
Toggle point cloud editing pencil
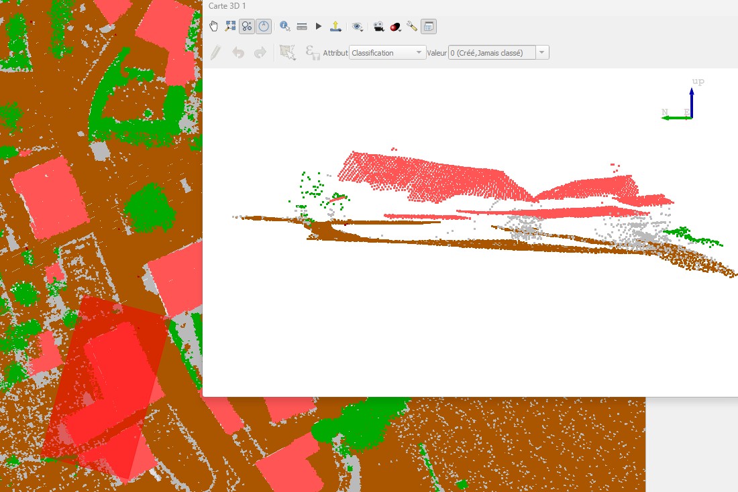coord(215,52)
